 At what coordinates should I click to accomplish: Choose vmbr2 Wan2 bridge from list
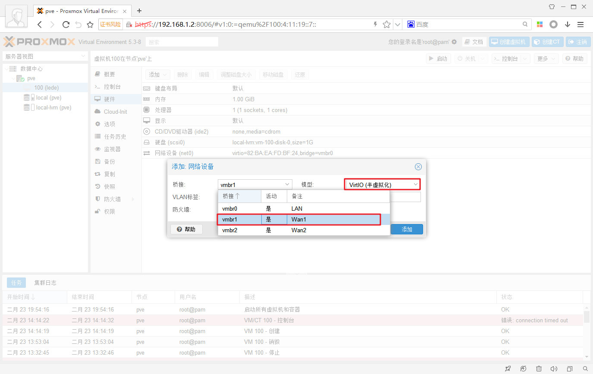coord(304,230)
